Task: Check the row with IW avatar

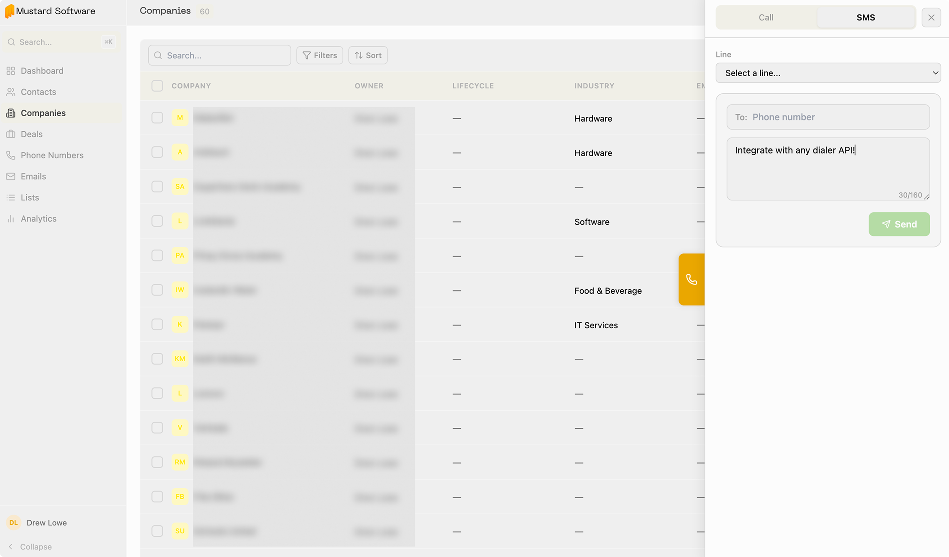Action: (x=157, y=290)
